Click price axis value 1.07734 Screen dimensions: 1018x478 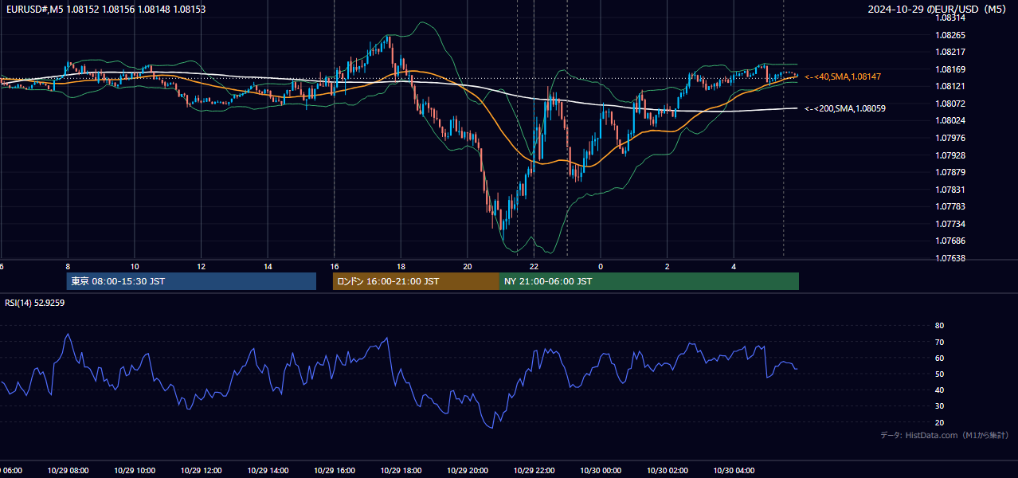click(950, 224)
